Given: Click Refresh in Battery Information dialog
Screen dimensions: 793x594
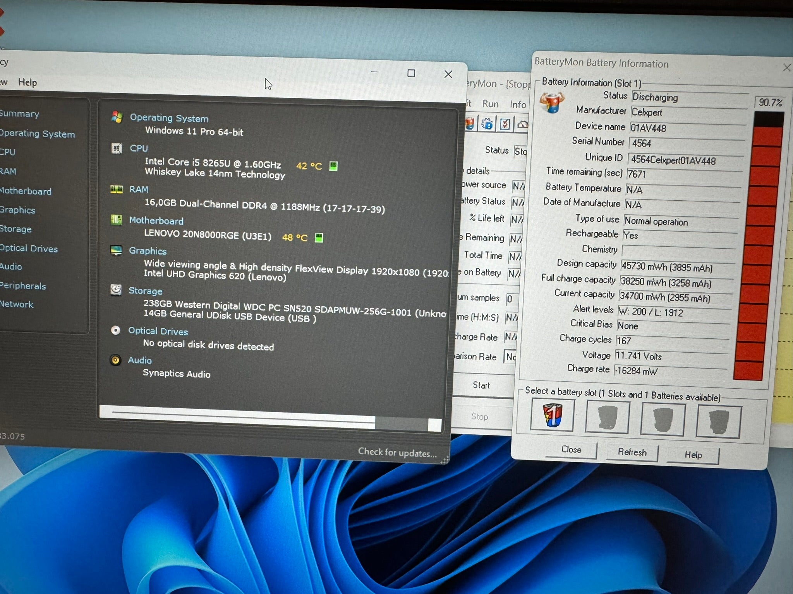Looking at the screenshot, I should (x=632, y=452).
